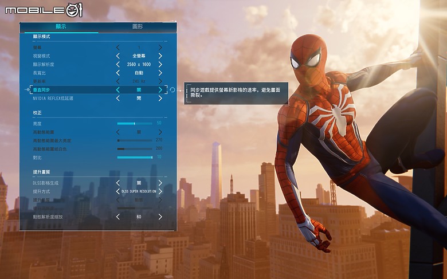Click right arrow for 長寬比
447x279 pixels.
160,73
